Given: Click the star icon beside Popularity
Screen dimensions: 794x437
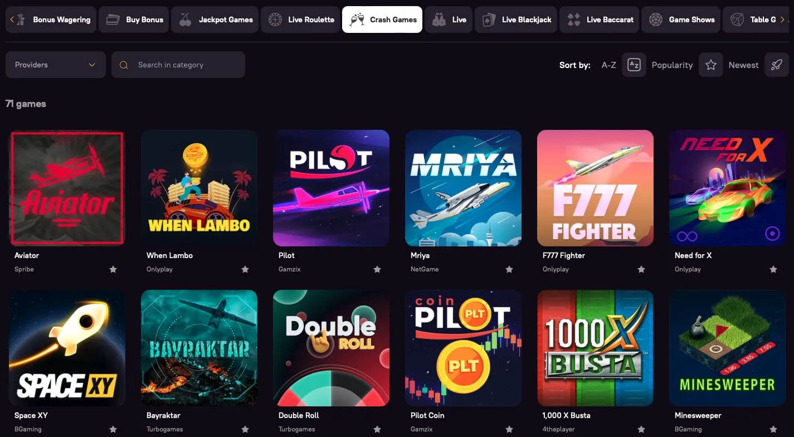Looking at the screenshot, I should click(710, 65).
